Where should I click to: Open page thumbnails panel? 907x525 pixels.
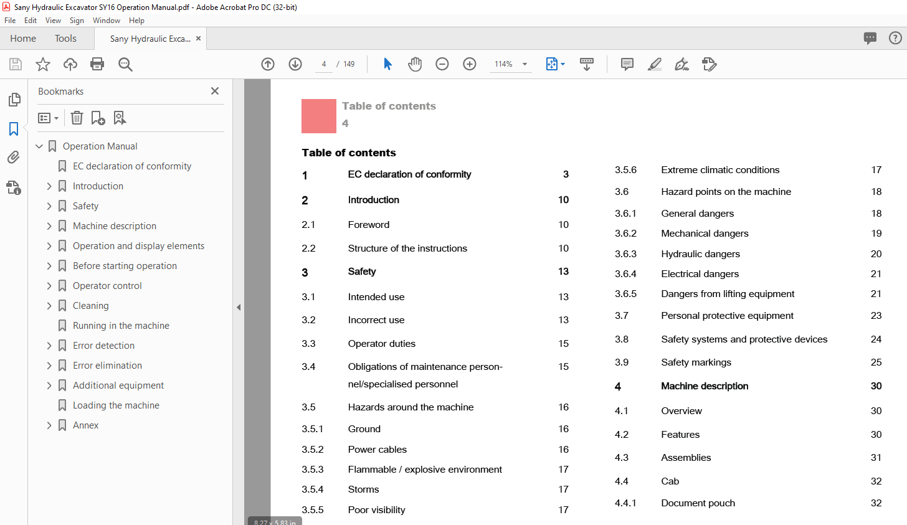coord(14,100)
